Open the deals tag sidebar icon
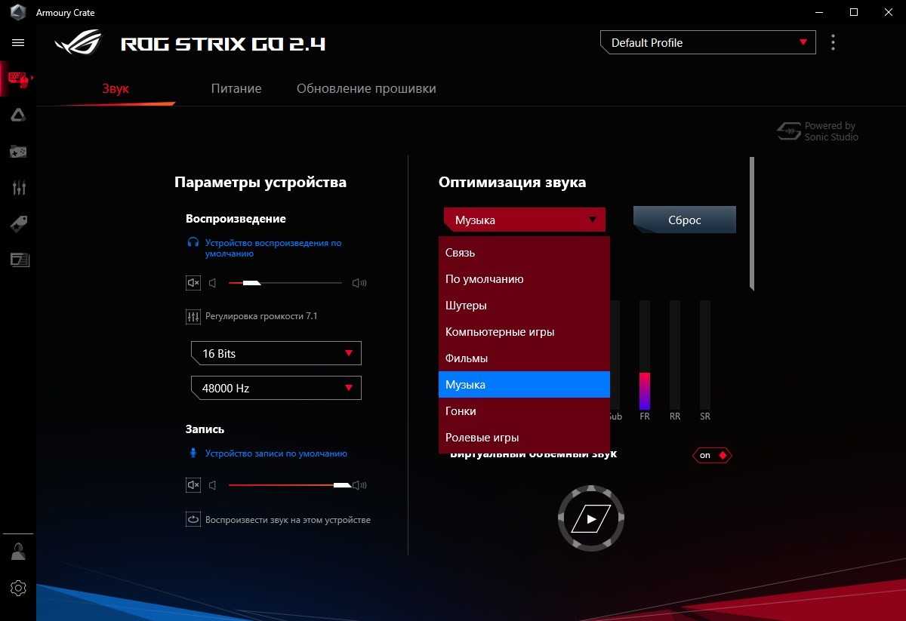906x621 pixels. [x=18, y=223]
